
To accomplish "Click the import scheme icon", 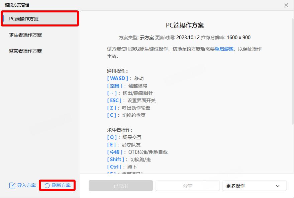I will point(12,185).
